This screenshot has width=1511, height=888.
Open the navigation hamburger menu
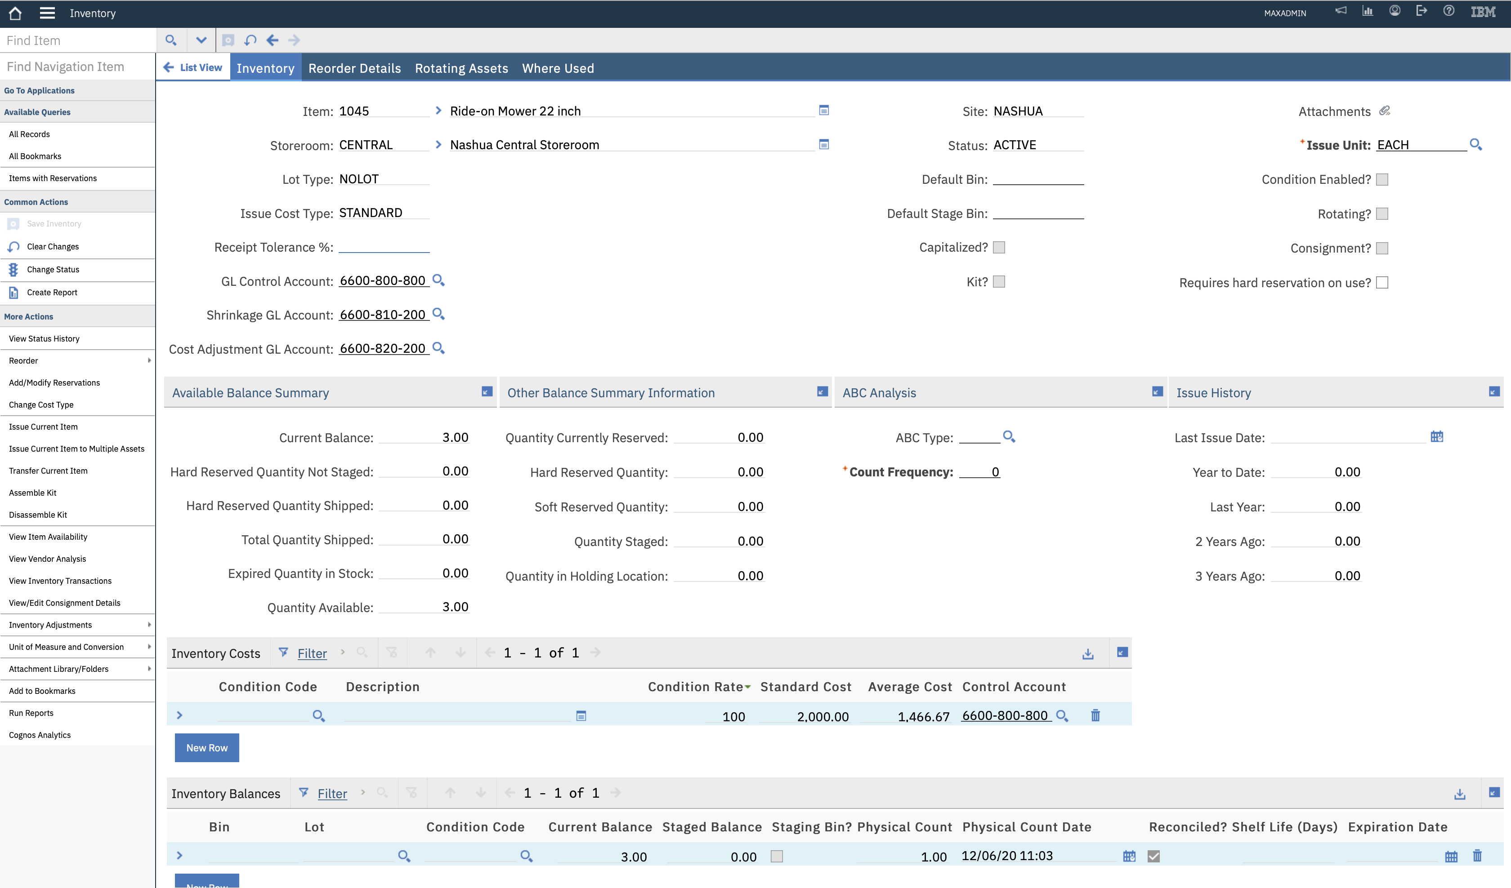pyautogui.click(x=47, y=13)
